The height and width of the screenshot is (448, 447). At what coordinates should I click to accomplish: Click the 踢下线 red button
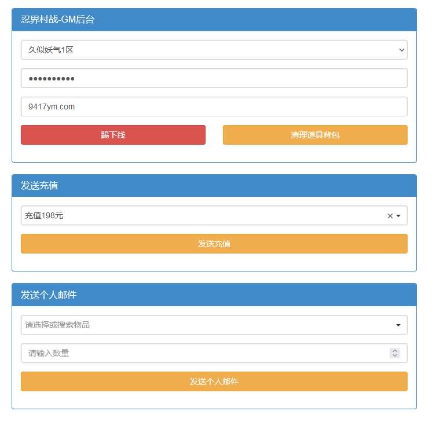pyautogui.click(x=113, y=135)
